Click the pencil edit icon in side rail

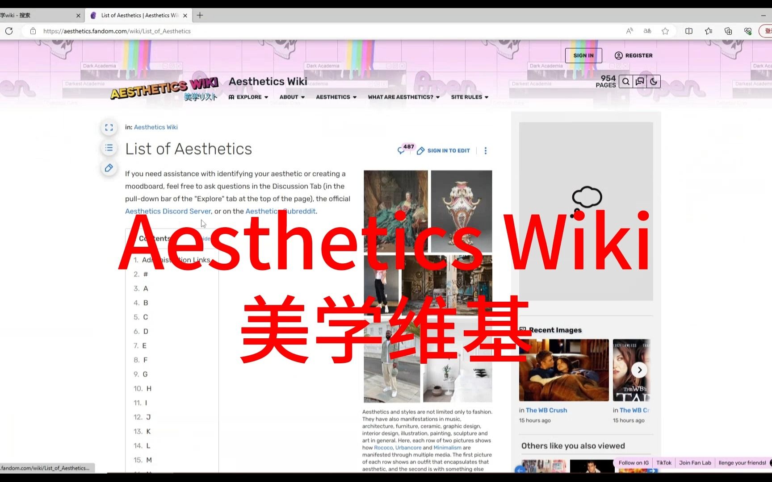[x=109, y=168]
